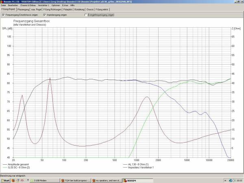The width and height of the screenshot is (244, 183).
Task: Click the Windows Start button
Action: [5, 181]
